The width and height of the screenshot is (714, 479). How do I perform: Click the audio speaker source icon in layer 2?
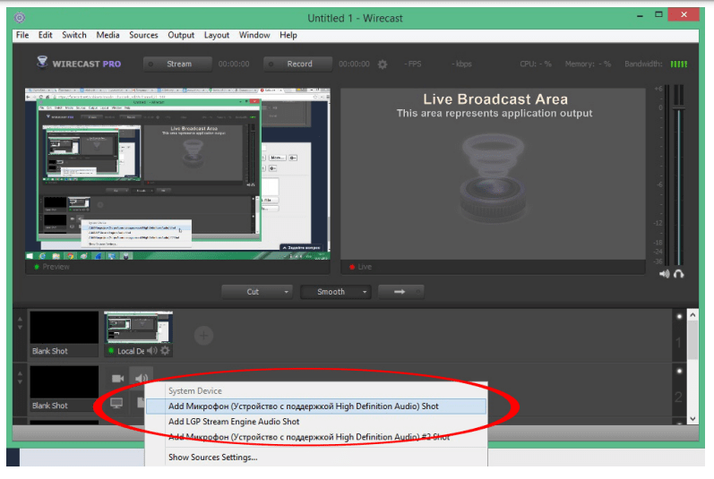142,378
